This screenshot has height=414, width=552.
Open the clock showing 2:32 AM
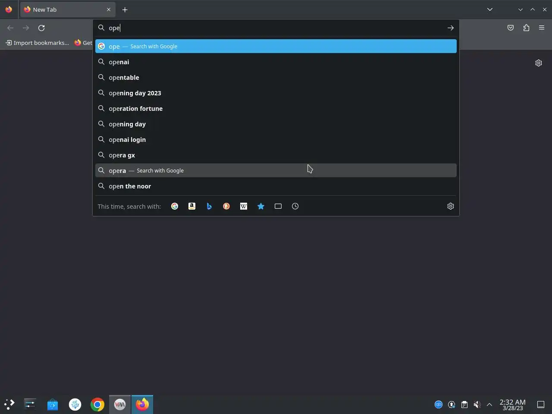coord(512,405)
